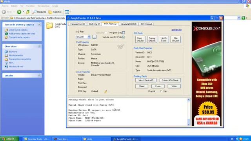This screenshot has height=141, width=251.
Task: Expand the Detalles panel
Action: coord(39,75)
